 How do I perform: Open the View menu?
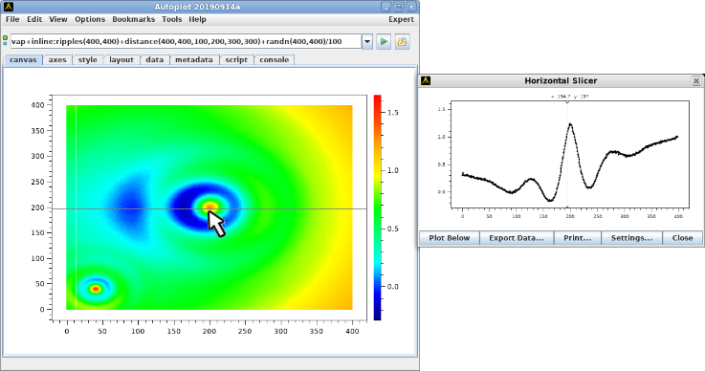[58, 19]
